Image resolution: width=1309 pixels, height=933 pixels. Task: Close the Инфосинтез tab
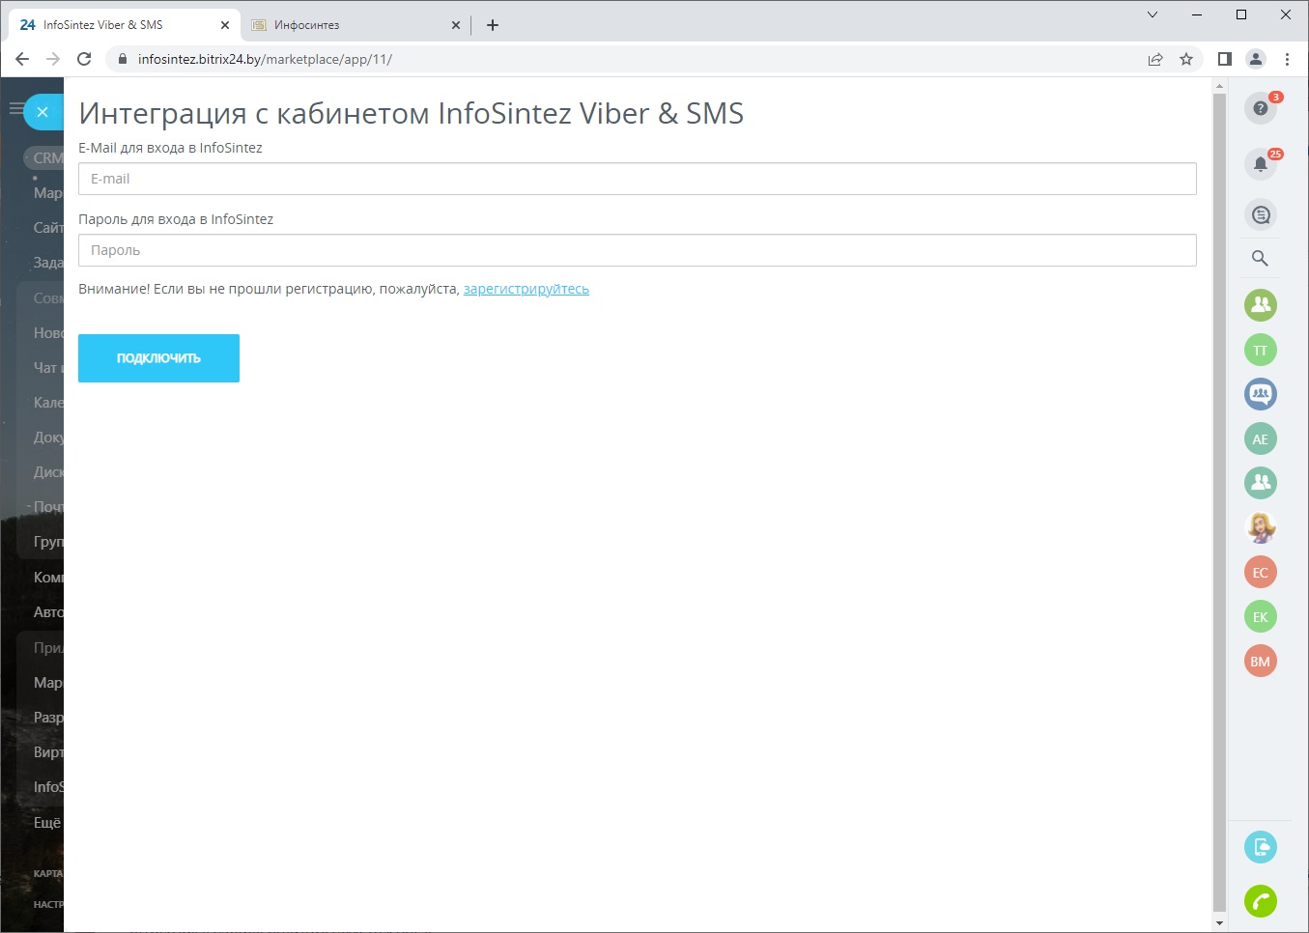point(456,25)
